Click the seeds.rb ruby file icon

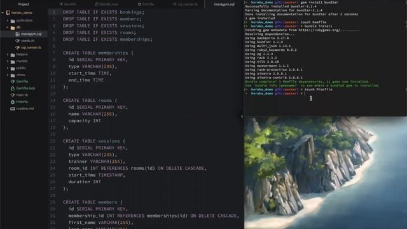[18, 41]
